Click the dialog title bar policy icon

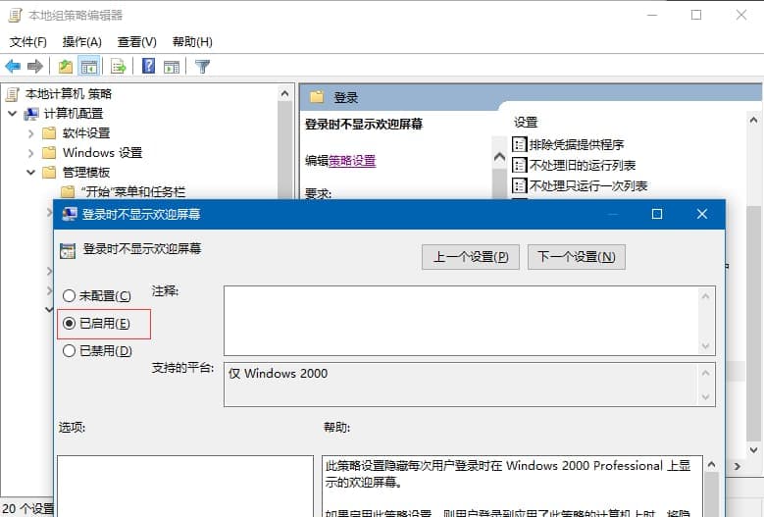click(x=70, y=214)
